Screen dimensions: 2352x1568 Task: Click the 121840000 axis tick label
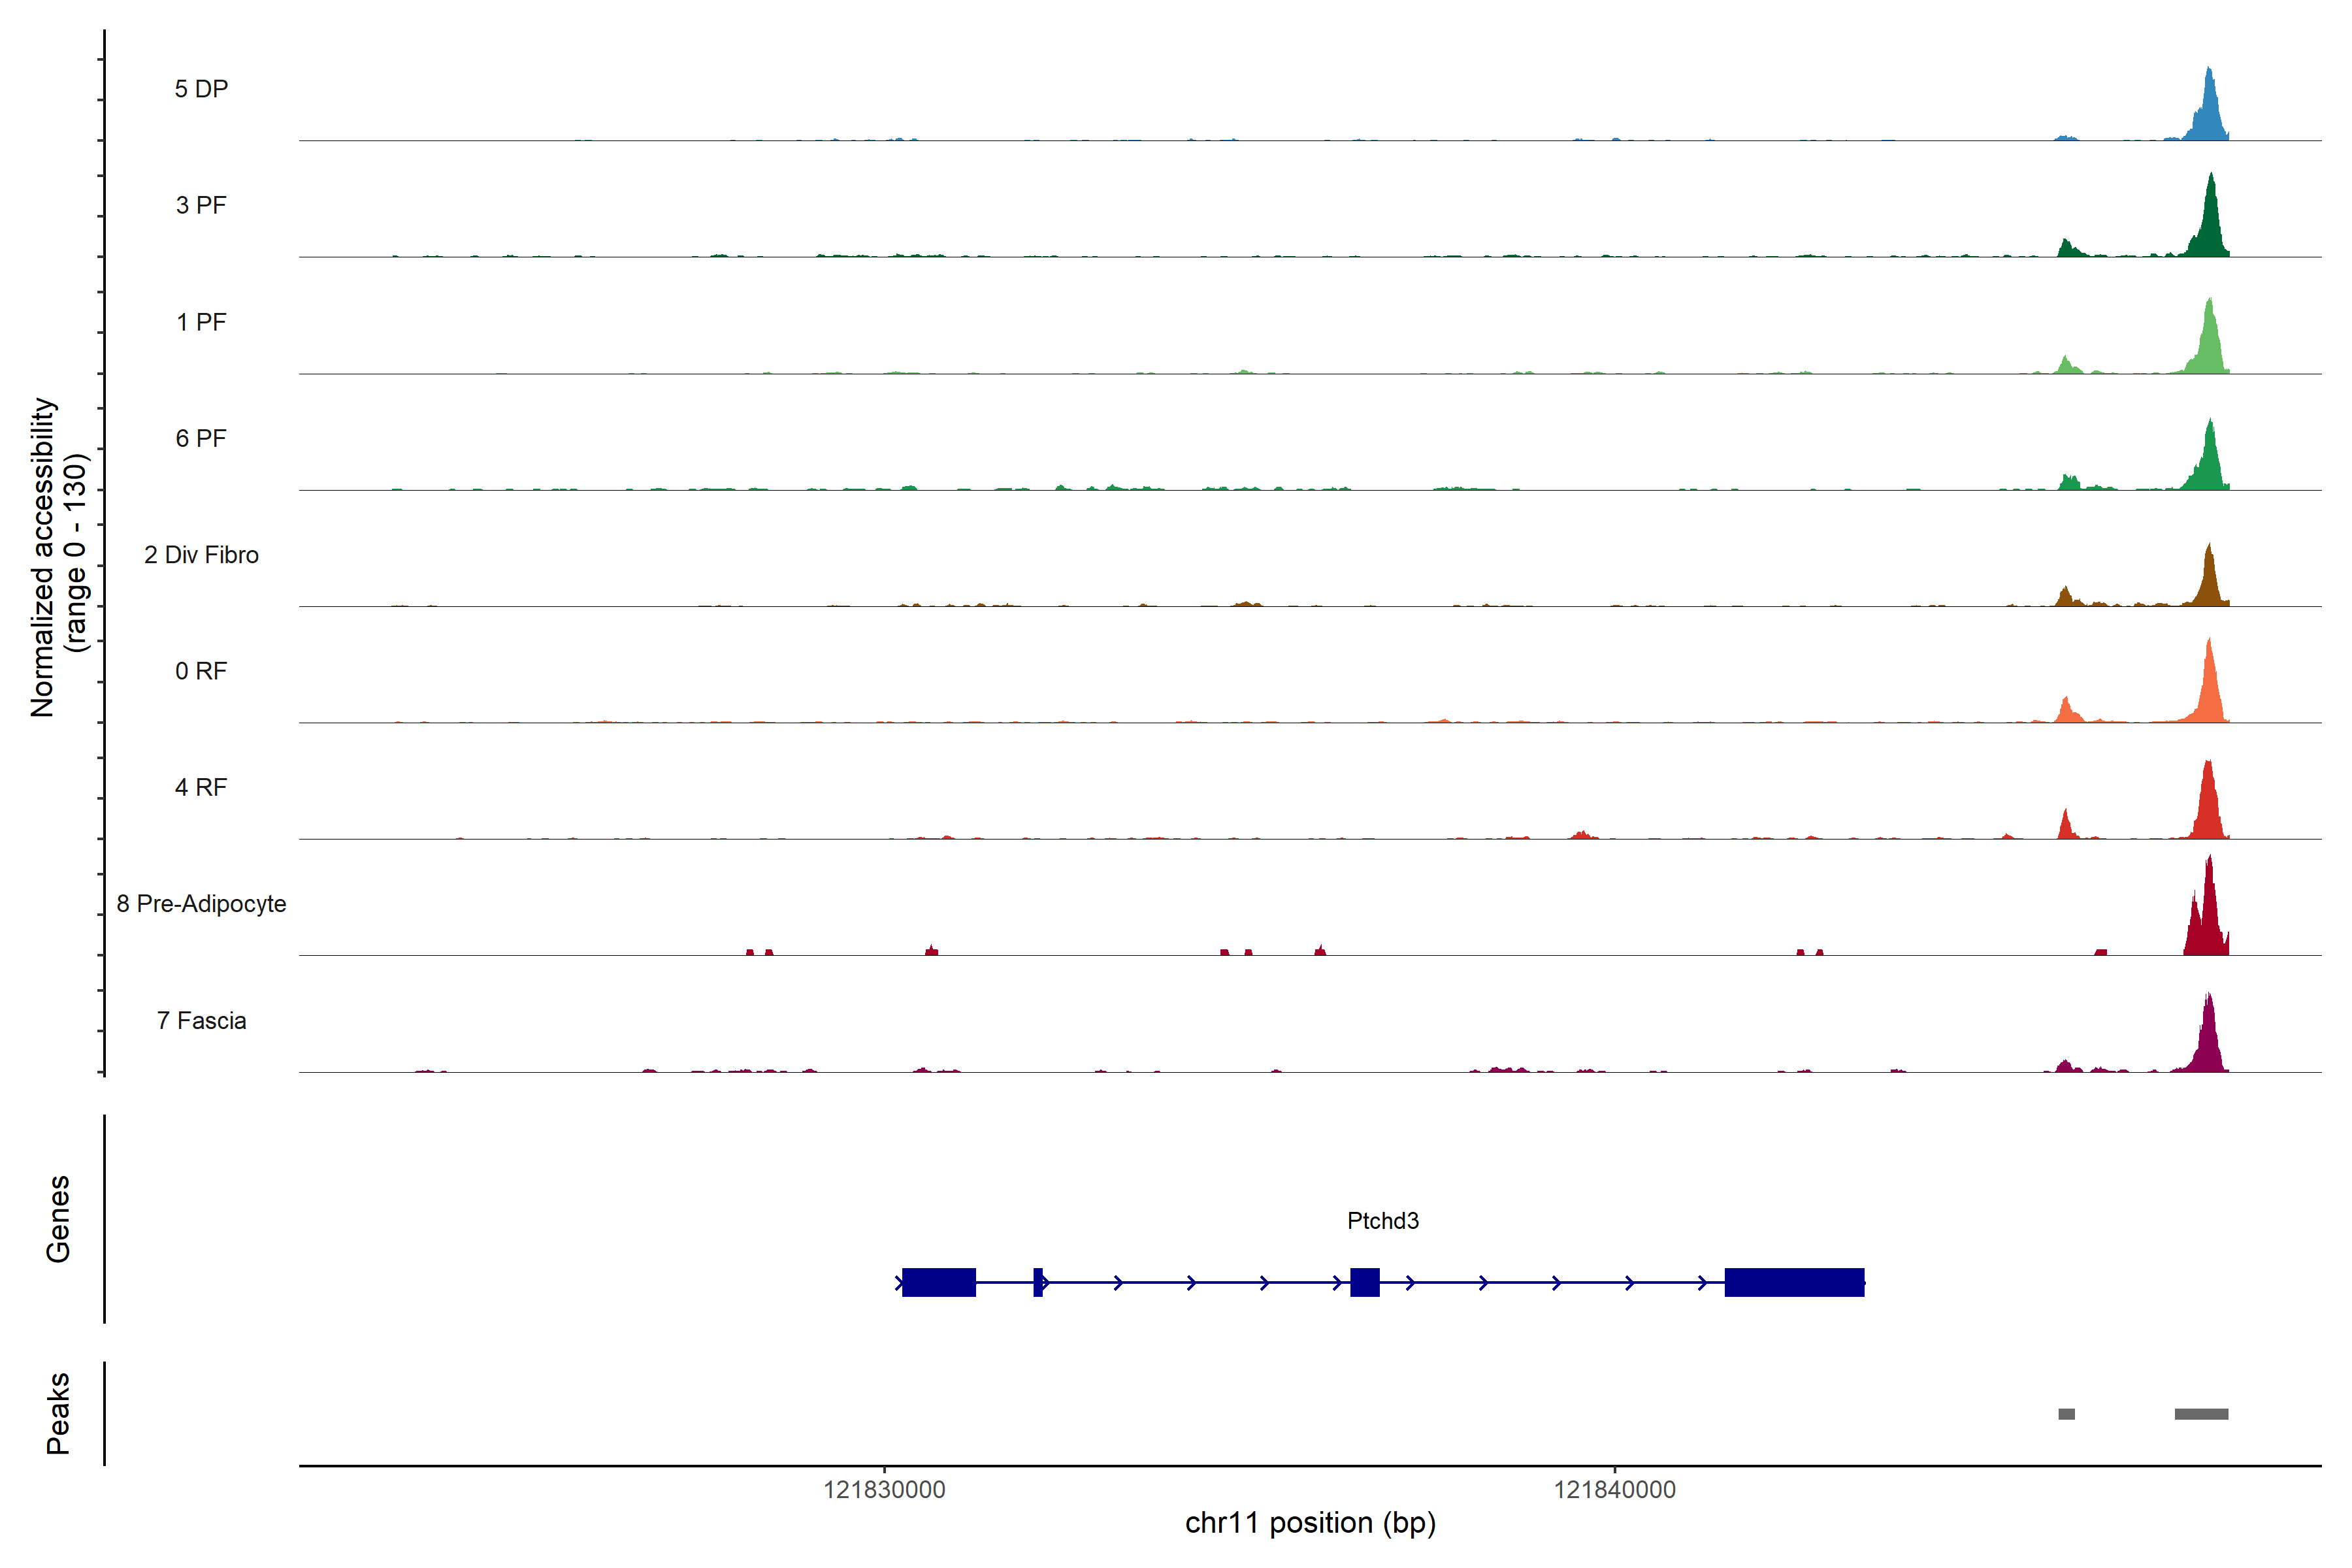(x=1614, y=1489)
